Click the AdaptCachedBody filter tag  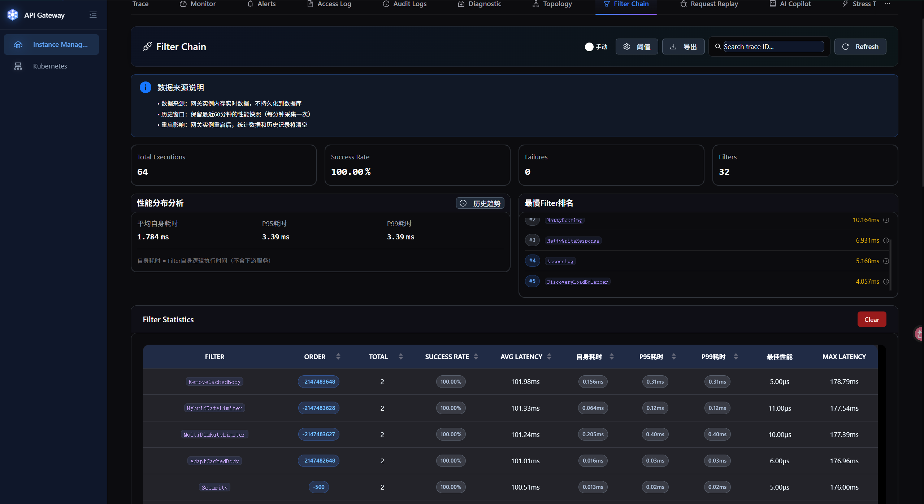coord(214,461)
